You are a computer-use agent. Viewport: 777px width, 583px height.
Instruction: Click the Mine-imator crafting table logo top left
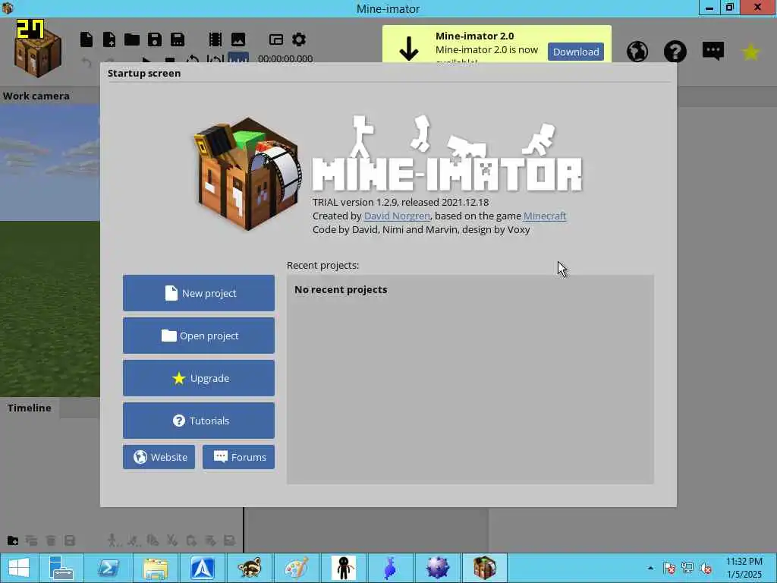(x=38, y=52)
